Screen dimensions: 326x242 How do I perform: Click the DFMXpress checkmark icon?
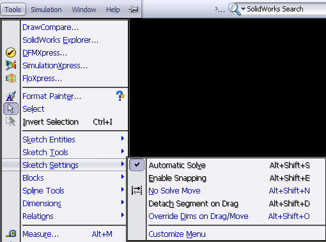tap(11, 52)
